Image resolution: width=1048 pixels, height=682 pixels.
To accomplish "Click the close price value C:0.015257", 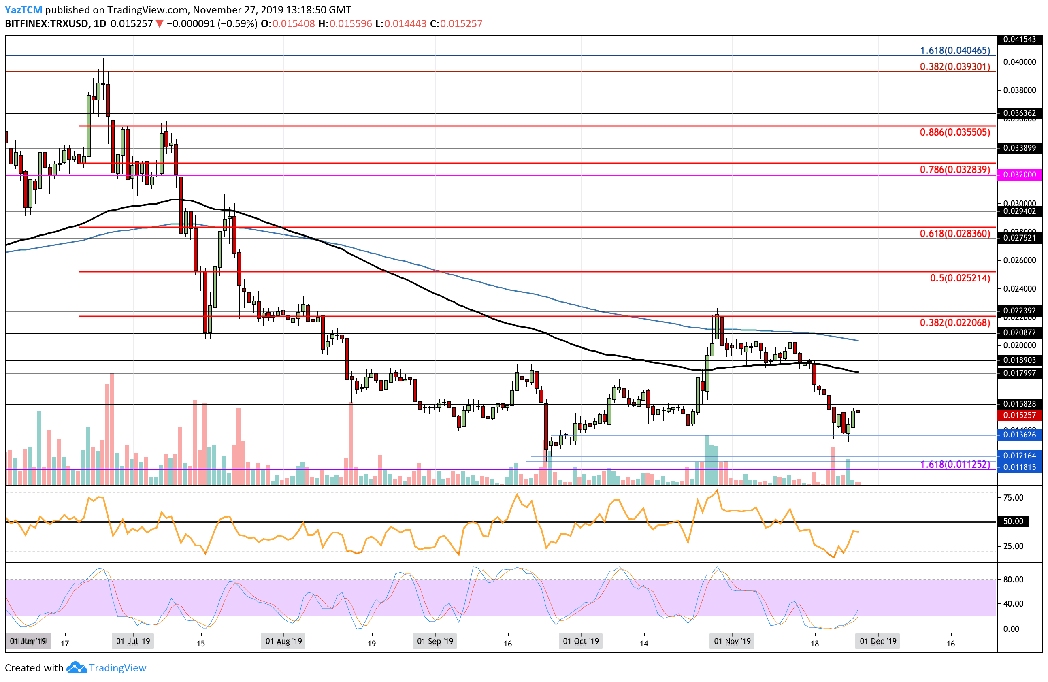I will pyautogui.click(x=456, y=24).
